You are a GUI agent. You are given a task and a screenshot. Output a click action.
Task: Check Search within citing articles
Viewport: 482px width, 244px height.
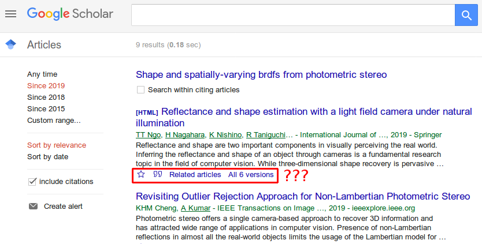140,90
